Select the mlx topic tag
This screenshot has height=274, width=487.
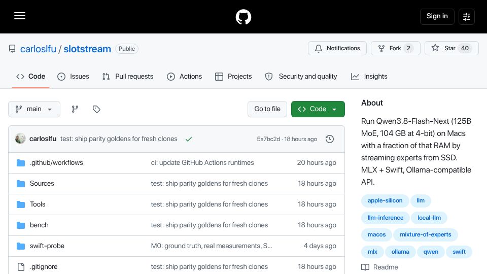tap(372, 252)
